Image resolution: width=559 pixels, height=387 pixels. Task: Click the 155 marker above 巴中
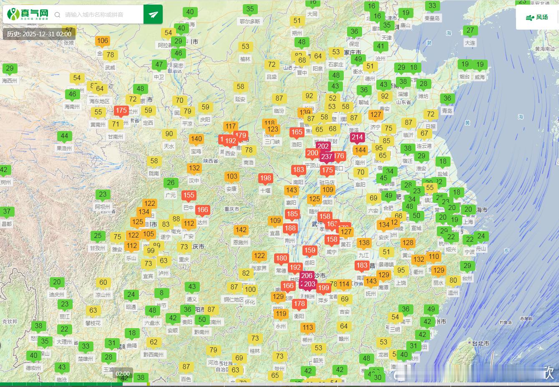(189, 196)
